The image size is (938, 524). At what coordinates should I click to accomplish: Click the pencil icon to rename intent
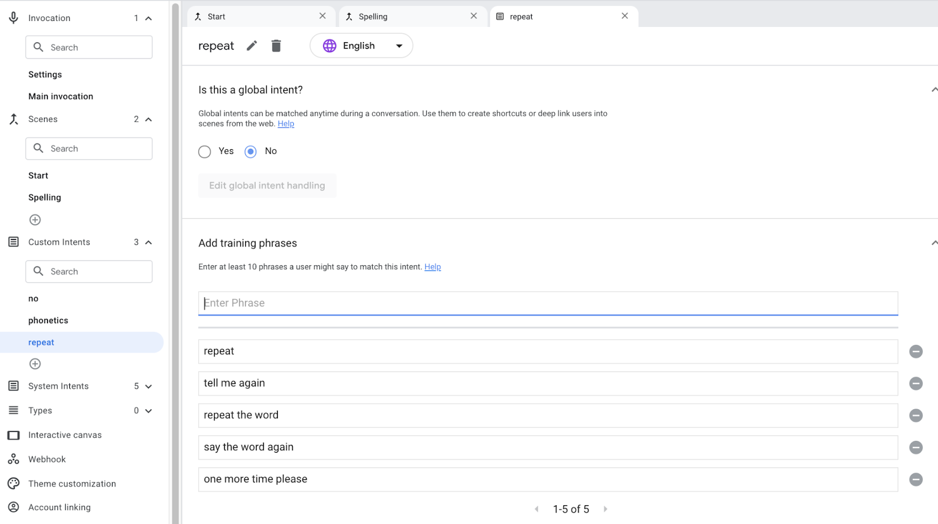click(x=252, y=46)
